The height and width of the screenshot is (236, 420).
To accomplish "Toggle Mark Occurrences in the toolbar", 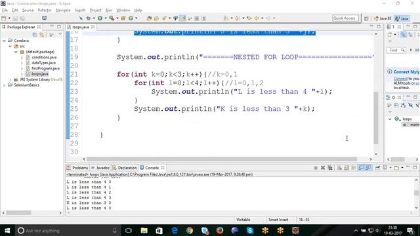I will [x=183, y=18].
